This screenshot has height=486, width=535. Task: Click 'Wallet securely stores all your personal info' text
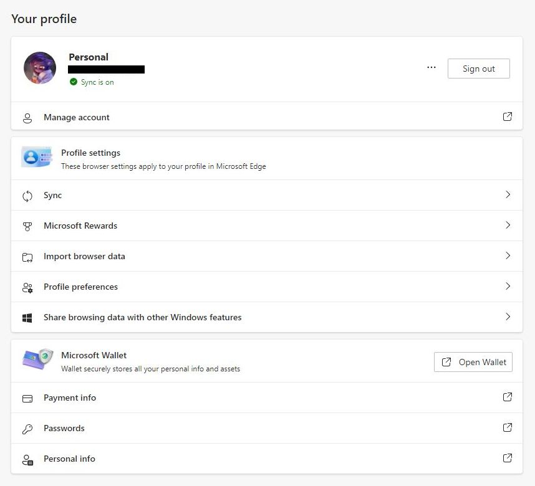(x=150, y=369)
